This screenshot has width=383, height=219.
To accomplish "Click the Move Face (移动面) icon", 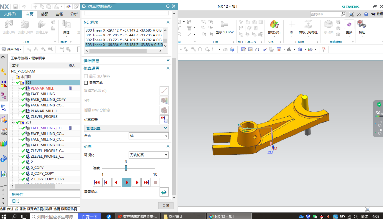I will click(329, 25).
